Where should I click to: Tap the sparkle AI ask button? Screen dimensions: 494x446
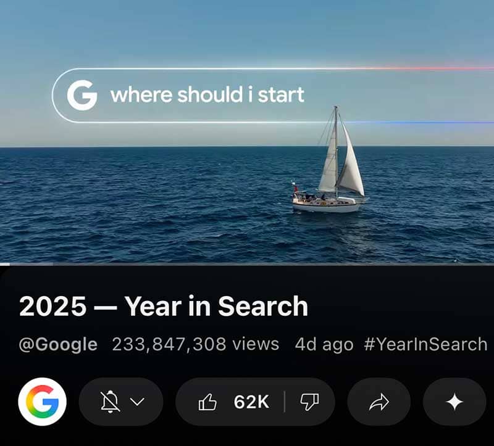(x=454, y=402)
